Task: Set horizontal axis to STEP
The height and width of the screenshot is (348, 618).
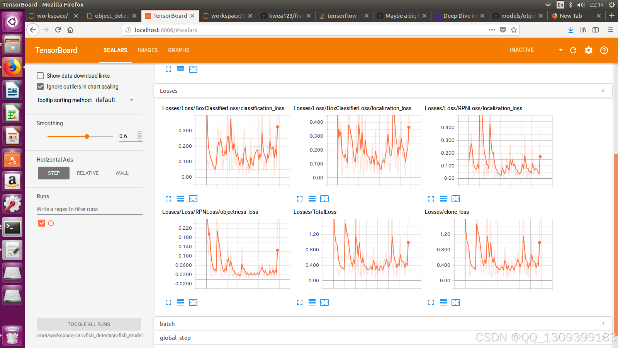Action: [54, 173]
